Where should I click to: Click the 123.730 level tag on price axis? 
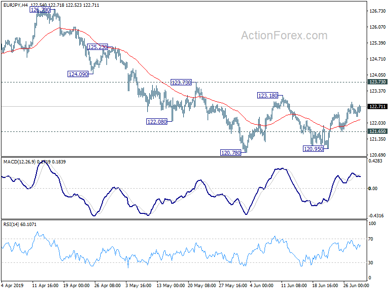[377, 81]
